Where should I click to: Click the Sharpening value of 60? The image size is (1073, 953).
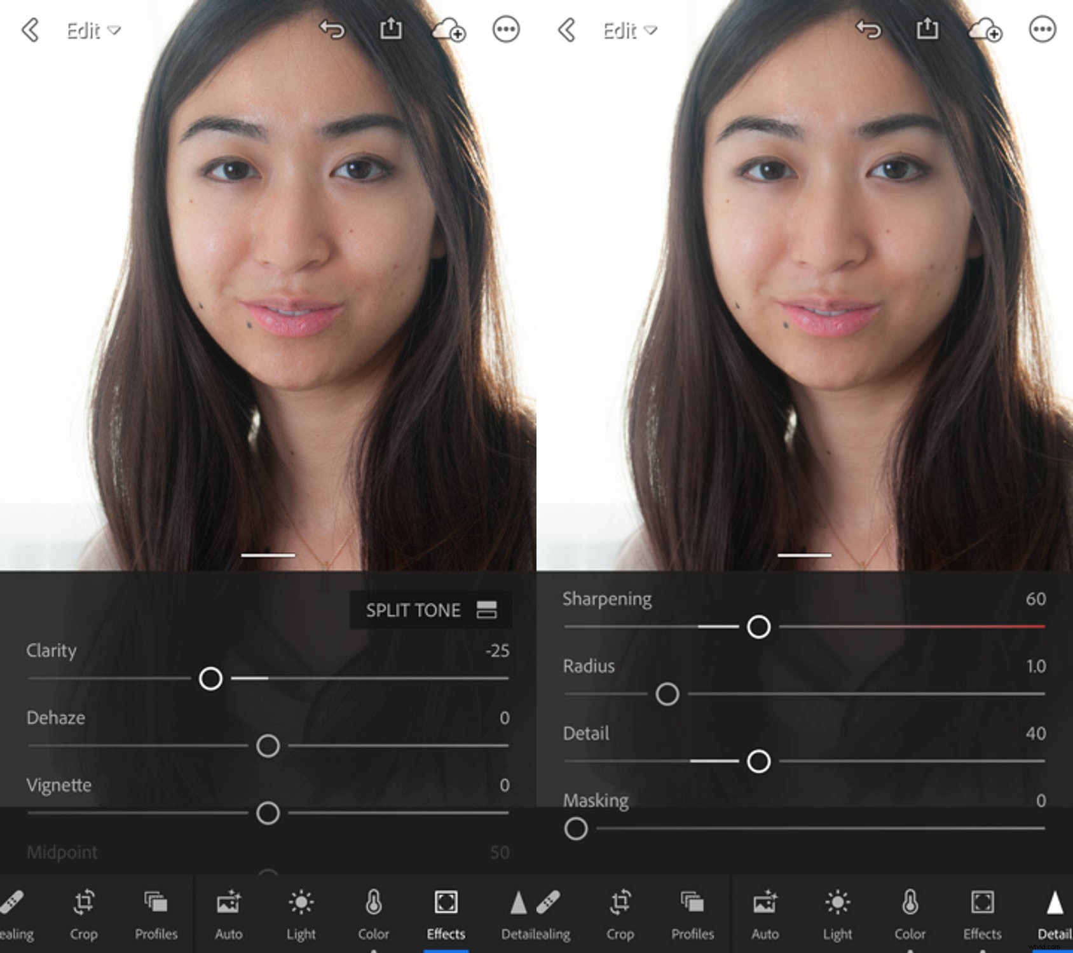coord(1036,598)
